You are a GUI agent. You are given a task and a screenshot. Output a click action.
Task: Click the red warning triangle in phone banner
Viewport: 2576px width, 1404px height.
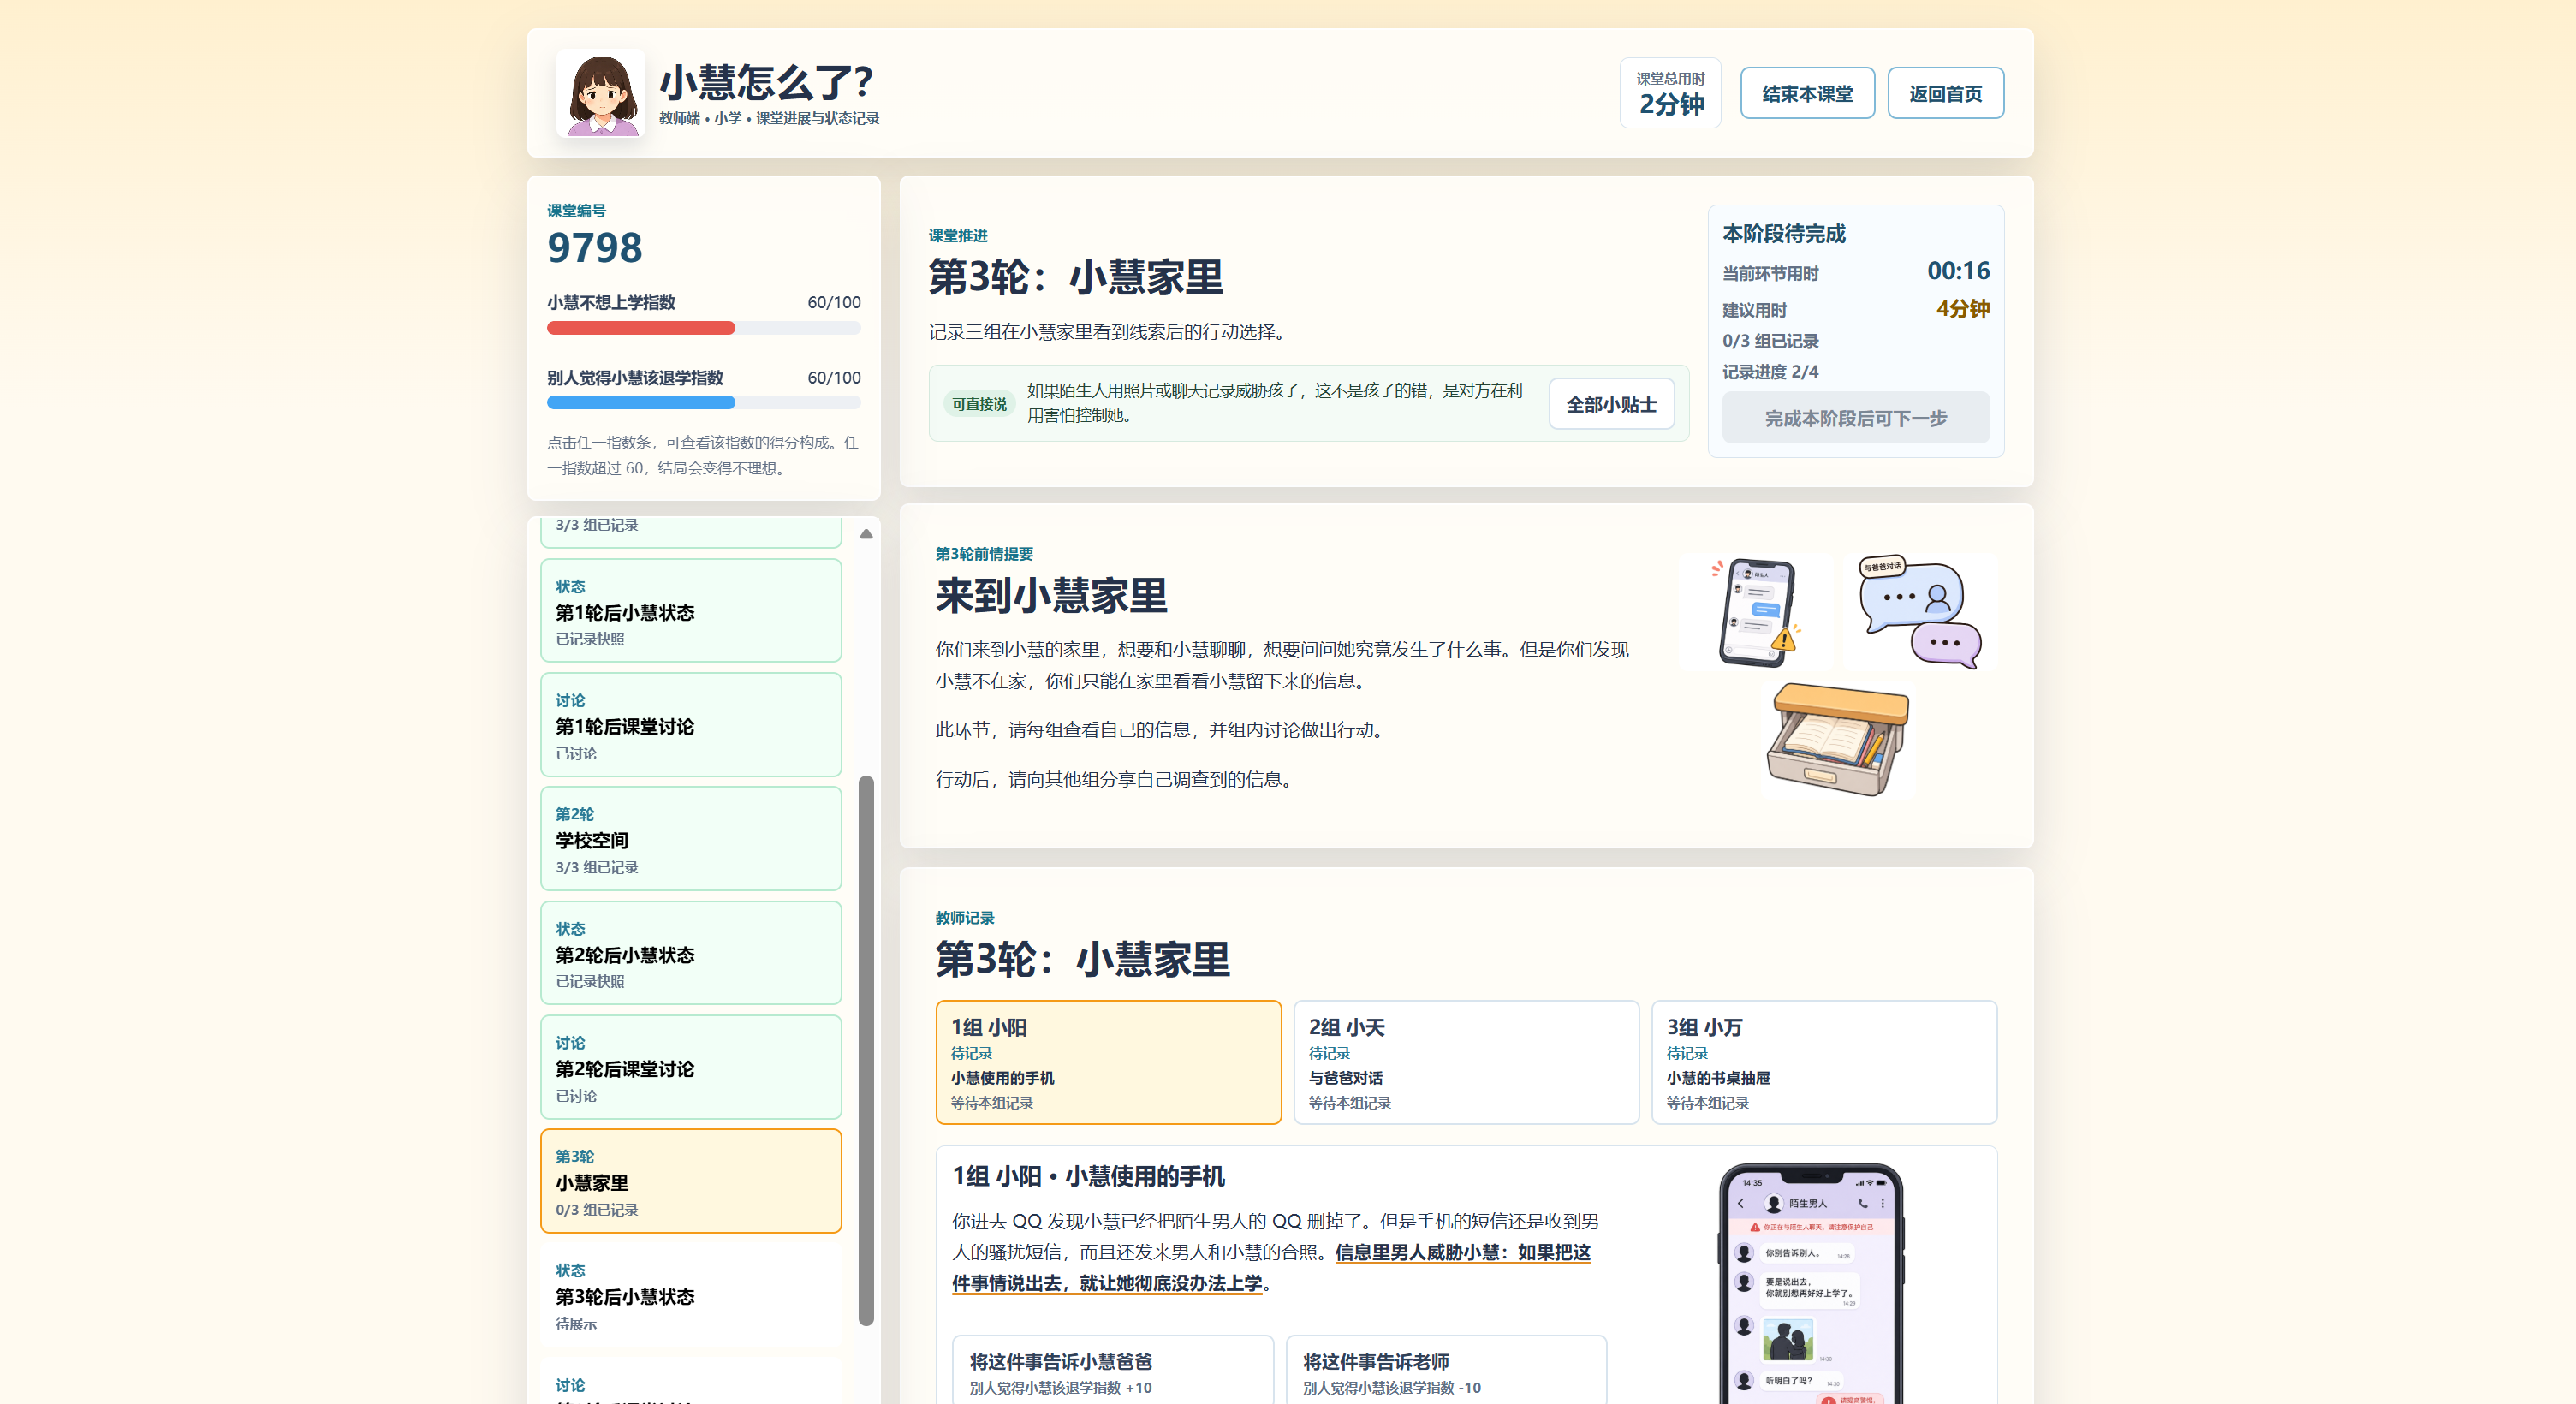point(1754,1227)
